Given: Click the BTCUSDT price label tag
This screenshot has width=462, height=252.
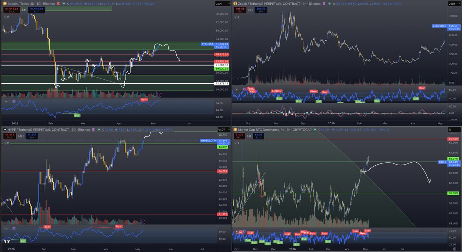Looking at the screenshot, I should (207, 44).
